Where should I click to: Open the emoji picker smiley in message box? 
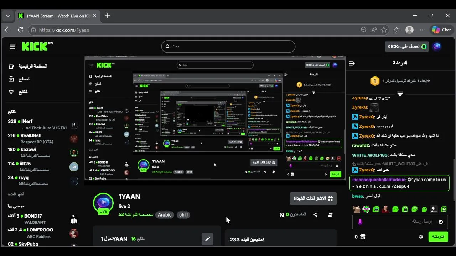pos(441,222)
